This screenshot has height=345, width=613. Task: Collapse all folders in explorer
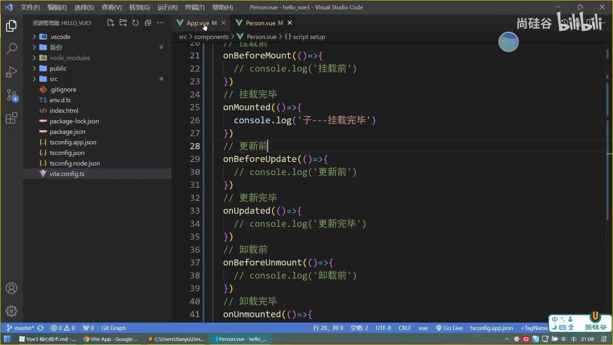pyautogui.click(x=148, y=23)
